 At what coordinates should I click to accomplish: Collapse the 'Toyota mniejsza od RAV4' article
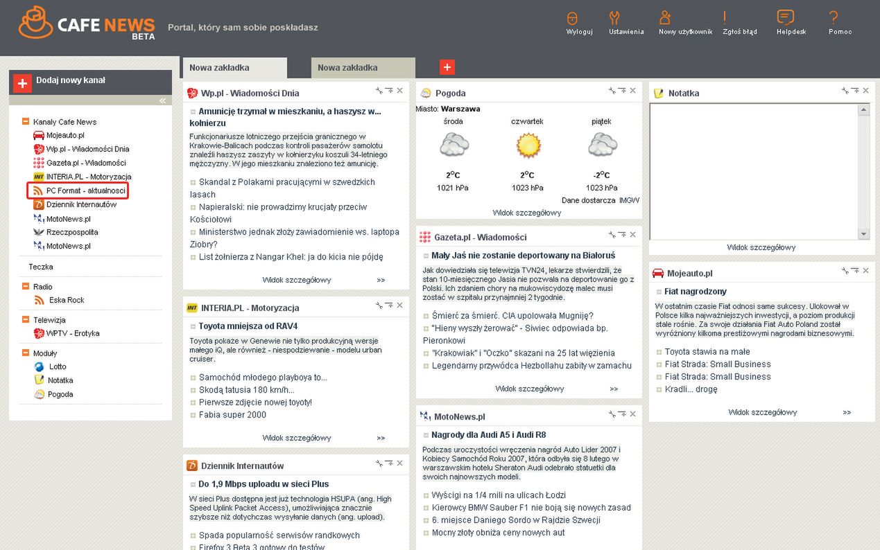coord(193,326)
